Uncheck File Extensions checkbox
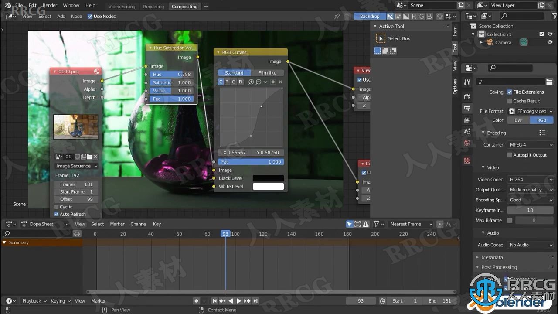Viewport: 558px width, 314px height. [x=510, y=92]
